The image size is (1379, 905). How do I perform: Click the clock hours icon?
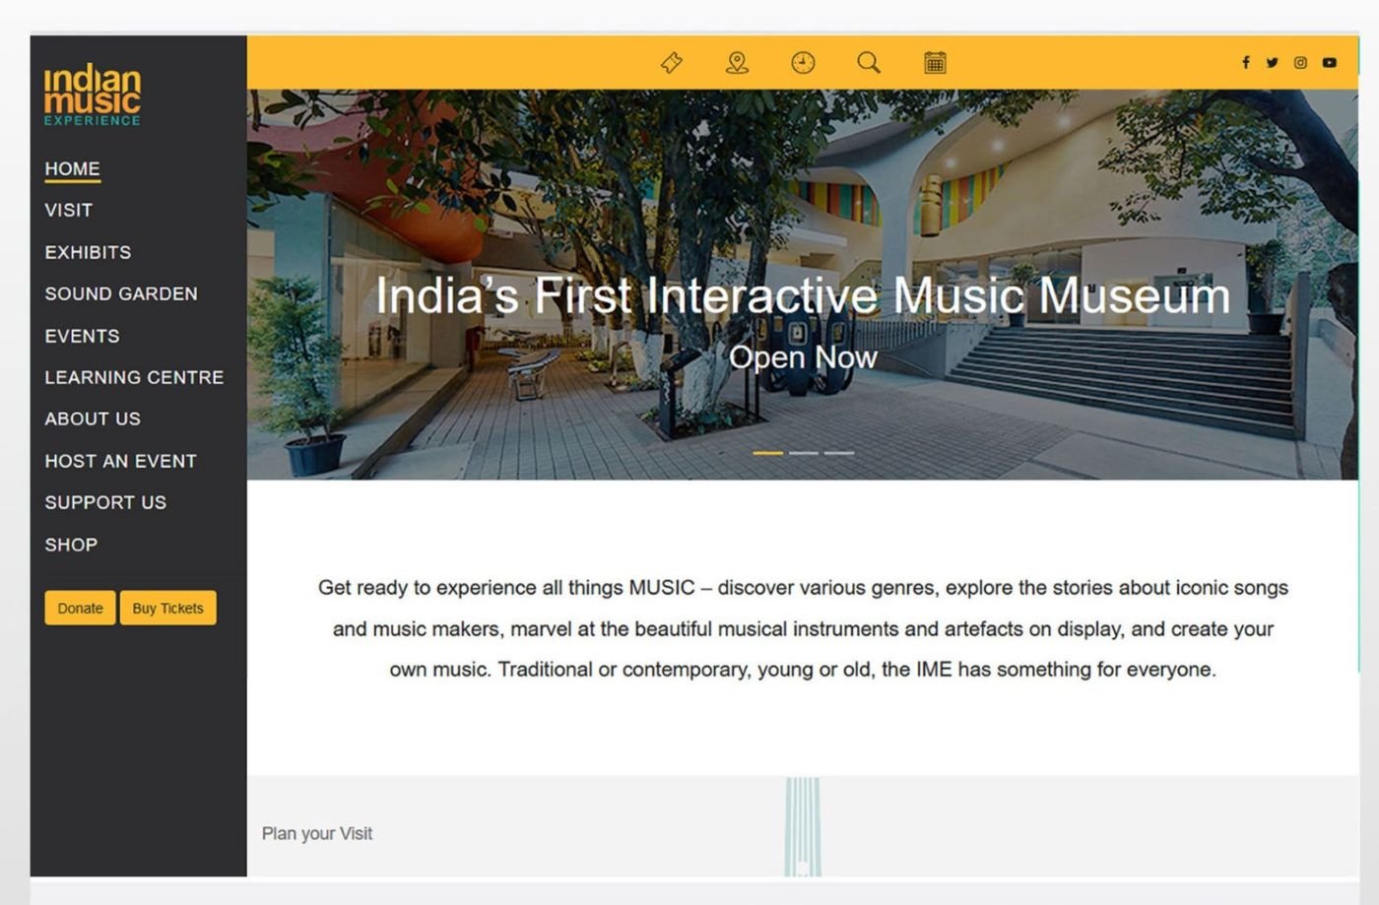click(803, 63)
